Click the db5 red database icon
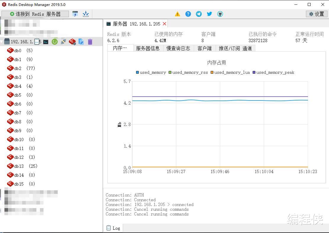The height and width of the screenshot is (233, 329). tap(10, 95)
